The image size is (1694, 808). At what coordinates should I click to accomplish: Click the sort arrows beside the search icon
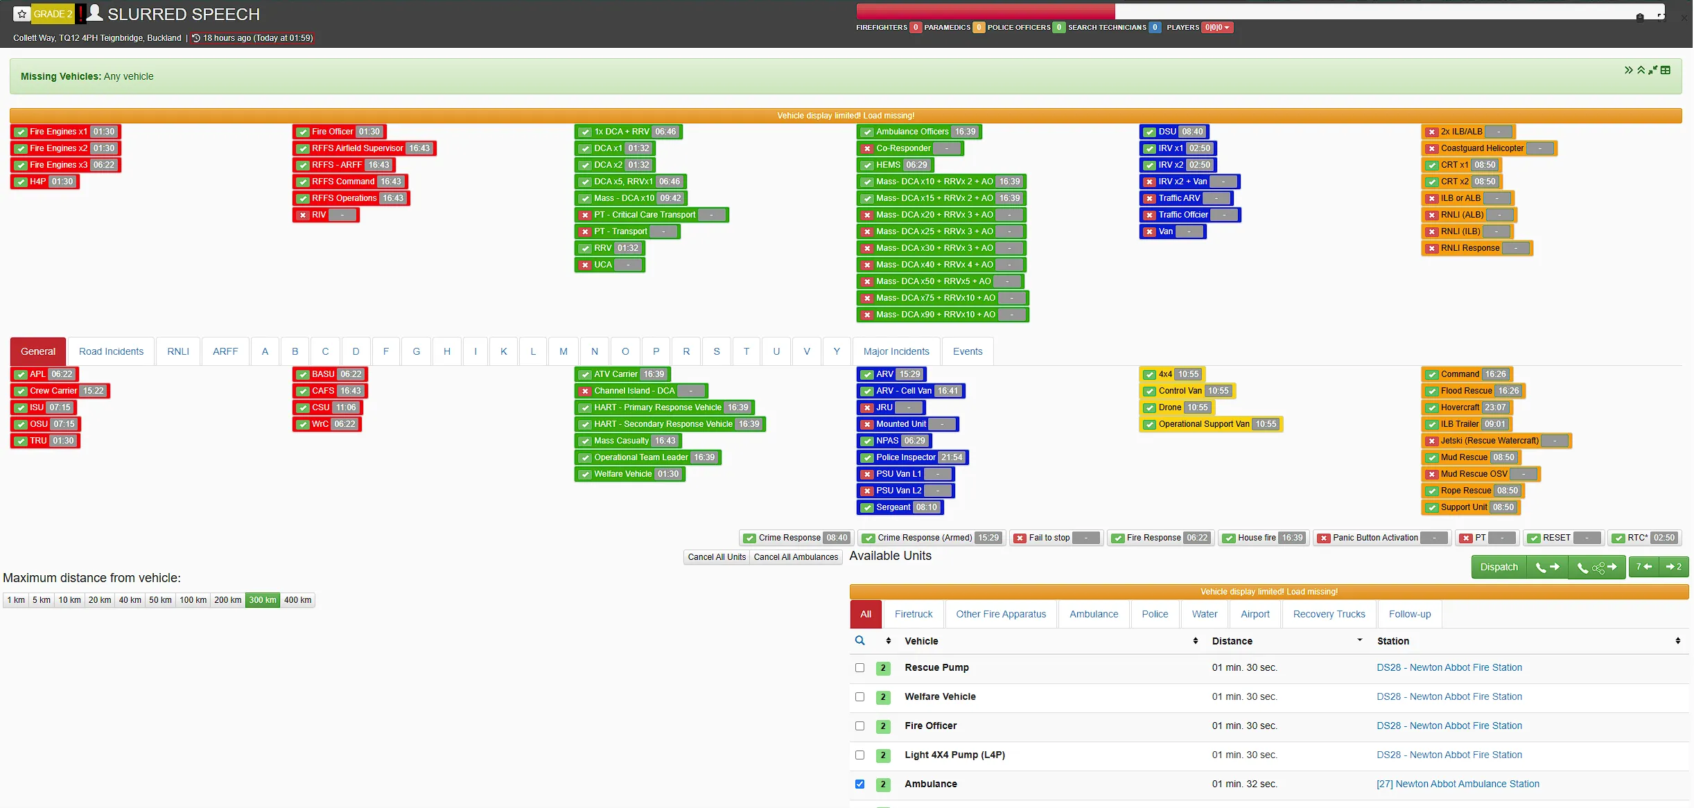click(x=889, y=641)
